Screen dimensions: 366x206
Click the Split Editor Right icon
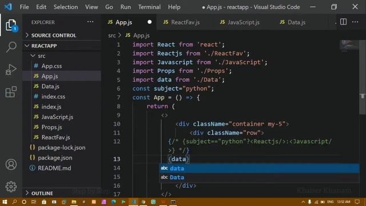343,22
